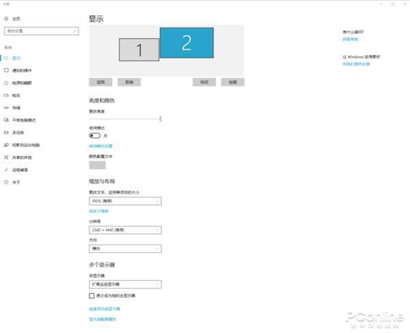This screenshot has height=333, width=410.
Task: Select Tablet mode (平板电脑模式) icon
Action: 7,120
